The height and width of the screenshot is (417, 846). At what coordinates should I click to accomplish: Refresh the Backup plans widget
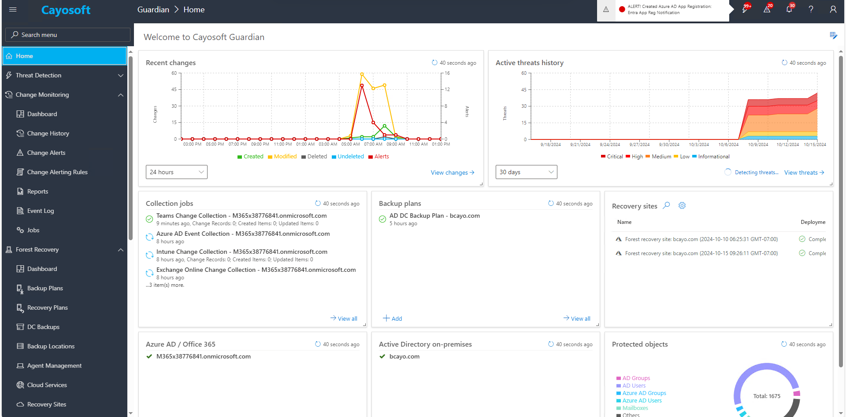tap(551, 204)
